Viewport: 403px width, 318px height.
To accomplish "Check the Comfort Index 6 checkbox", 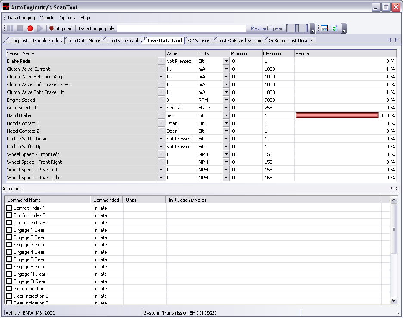I will coord(9,222).
